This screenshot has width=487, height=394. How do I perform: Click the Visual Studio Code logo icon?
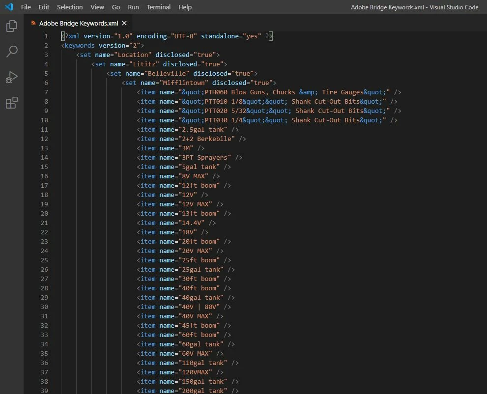(x=9, y=7)
